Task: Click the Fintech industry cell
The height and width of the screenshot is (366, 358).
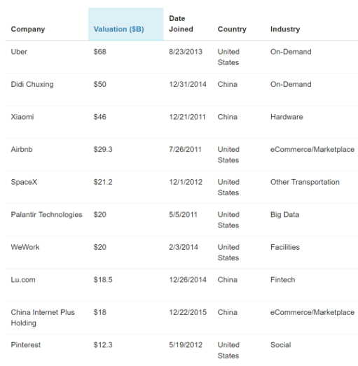Action: point(282,280)
